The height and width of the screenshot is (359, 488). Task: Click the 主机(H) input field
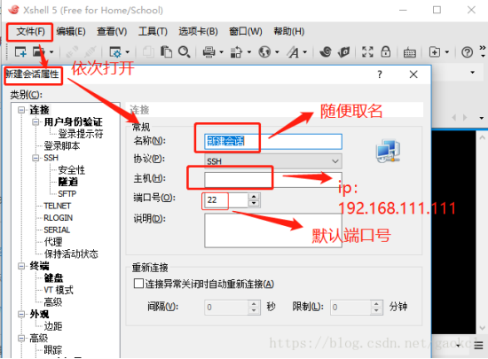click(273, 180)
